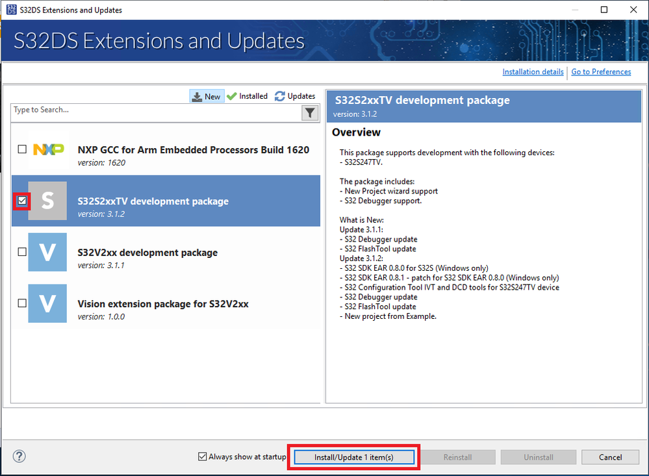Viewport: 649px width, 476px height.
Task: Maximize the Extensions and Updates window
Action: [x=604, y=10]
